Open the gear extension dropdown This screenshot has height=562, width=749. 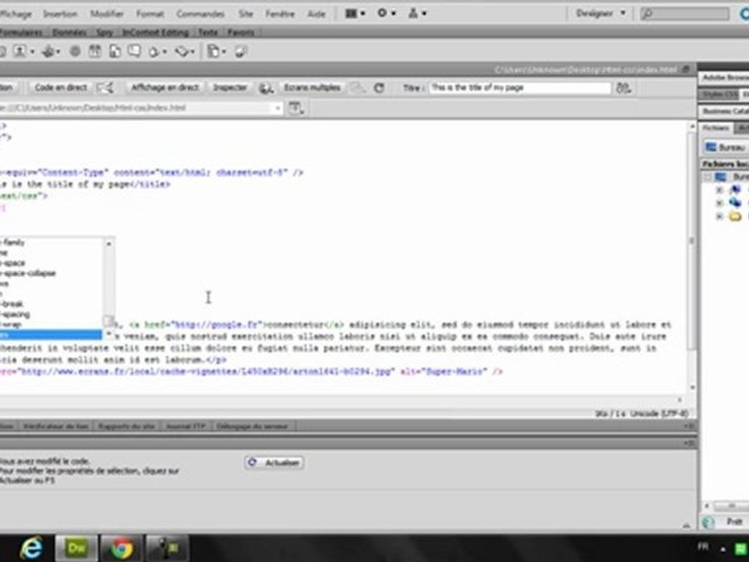point(386,13)
